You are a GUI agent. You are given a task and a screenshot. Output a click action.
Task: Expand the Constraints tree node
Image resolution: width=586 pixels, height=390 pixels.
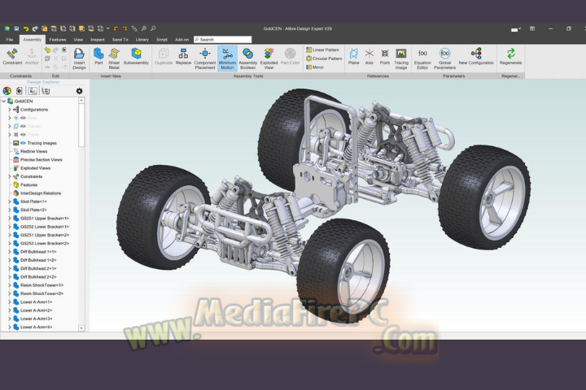click(x=10, y=176)
